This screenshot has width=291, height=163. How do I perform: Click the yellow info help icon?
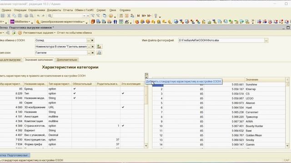tap(111, 16)
